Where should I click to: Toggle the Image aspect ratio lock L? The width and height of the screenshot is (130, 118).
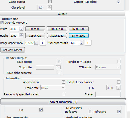(43, 43)
